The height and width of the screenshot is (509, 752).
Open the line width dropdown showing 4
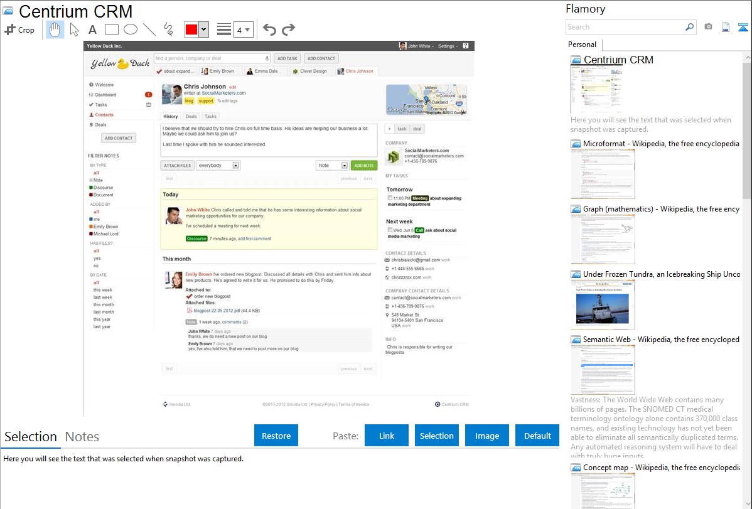click(x=243, y=29)
